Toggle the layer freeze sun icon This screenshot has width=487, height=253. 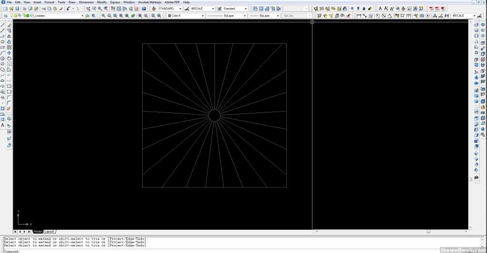click(x=15, y=16)
